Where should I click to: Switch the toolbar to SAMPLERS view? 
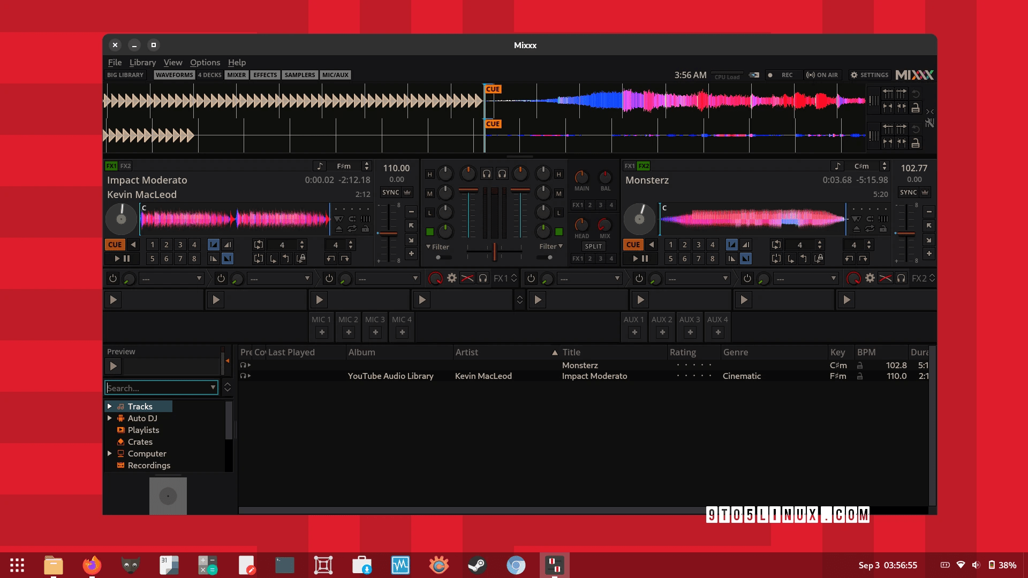click(x=299, y=75)
